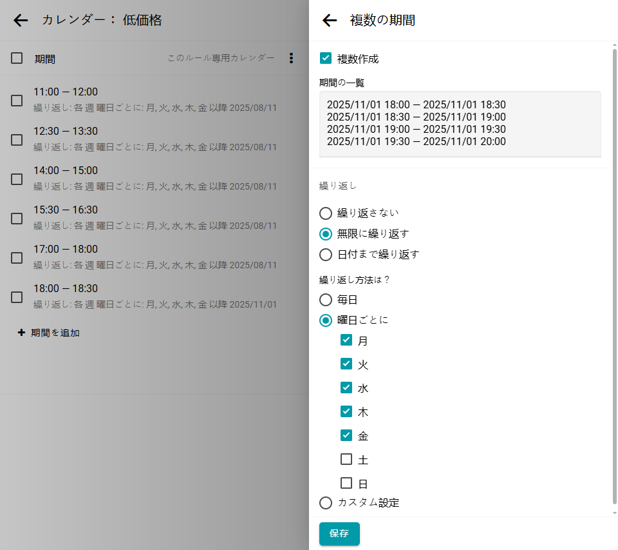Choose the 毎日 repeat method
This screenshot has height=550, width=618.
click(326, 300)
